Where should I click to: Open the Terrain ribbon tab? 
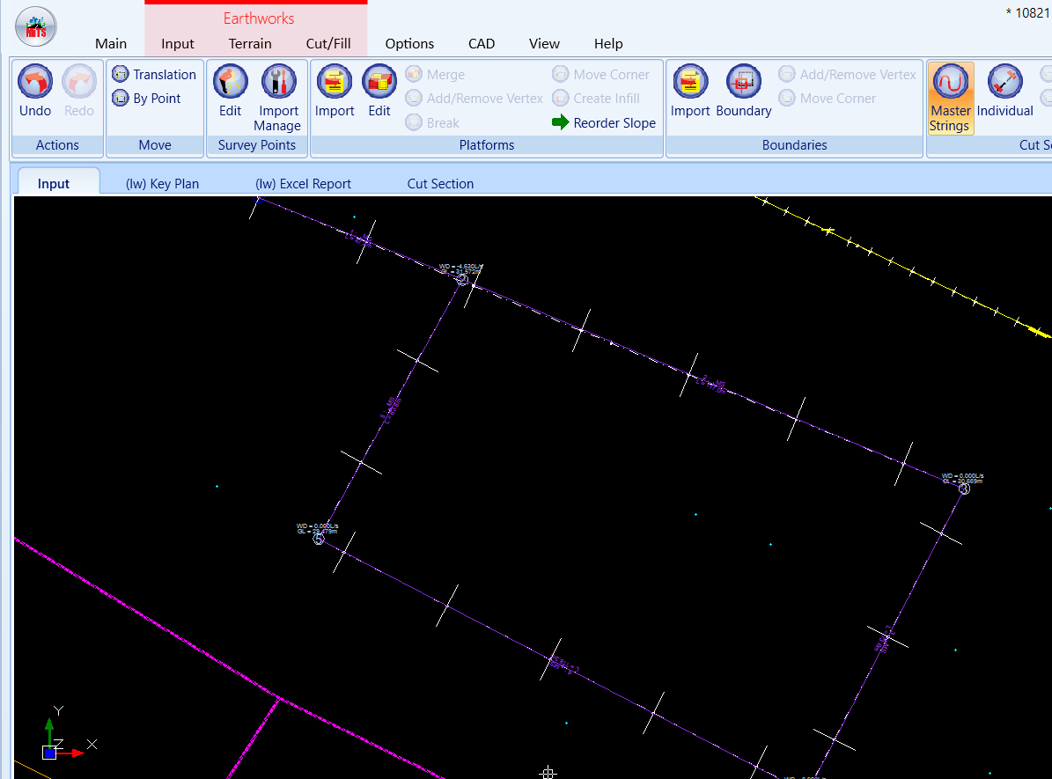(250, 44)
